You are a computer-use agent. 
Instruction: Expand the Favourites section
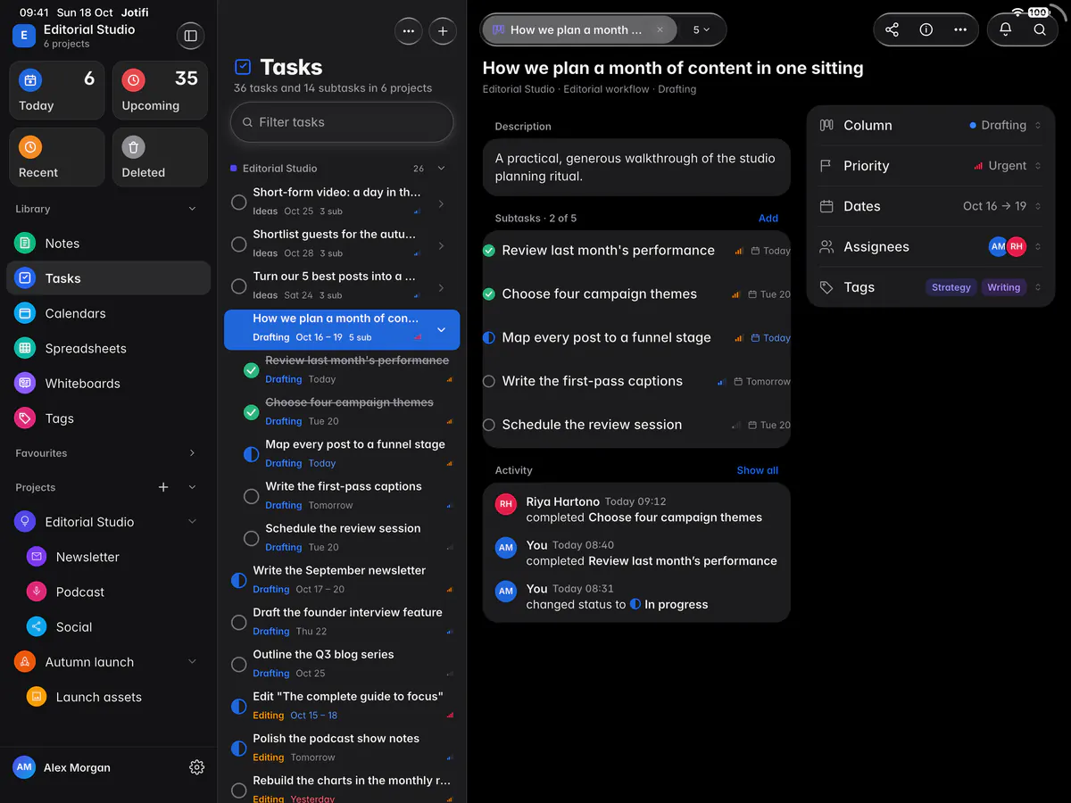coord(192,453)
